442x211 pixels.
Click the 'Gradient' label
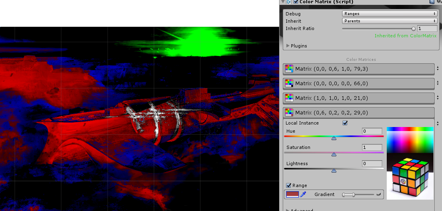point(325,194)
